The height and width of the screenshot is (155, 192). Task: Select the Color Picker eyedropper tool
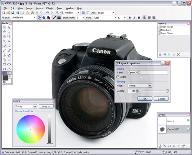point(9,50)
